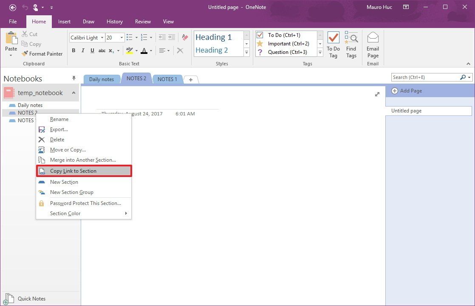The width and height of the screenshot is (475, 306).
Task: Collapse the temp_notebook notebook
Action: pyautogui.click(x=74, y=93)
